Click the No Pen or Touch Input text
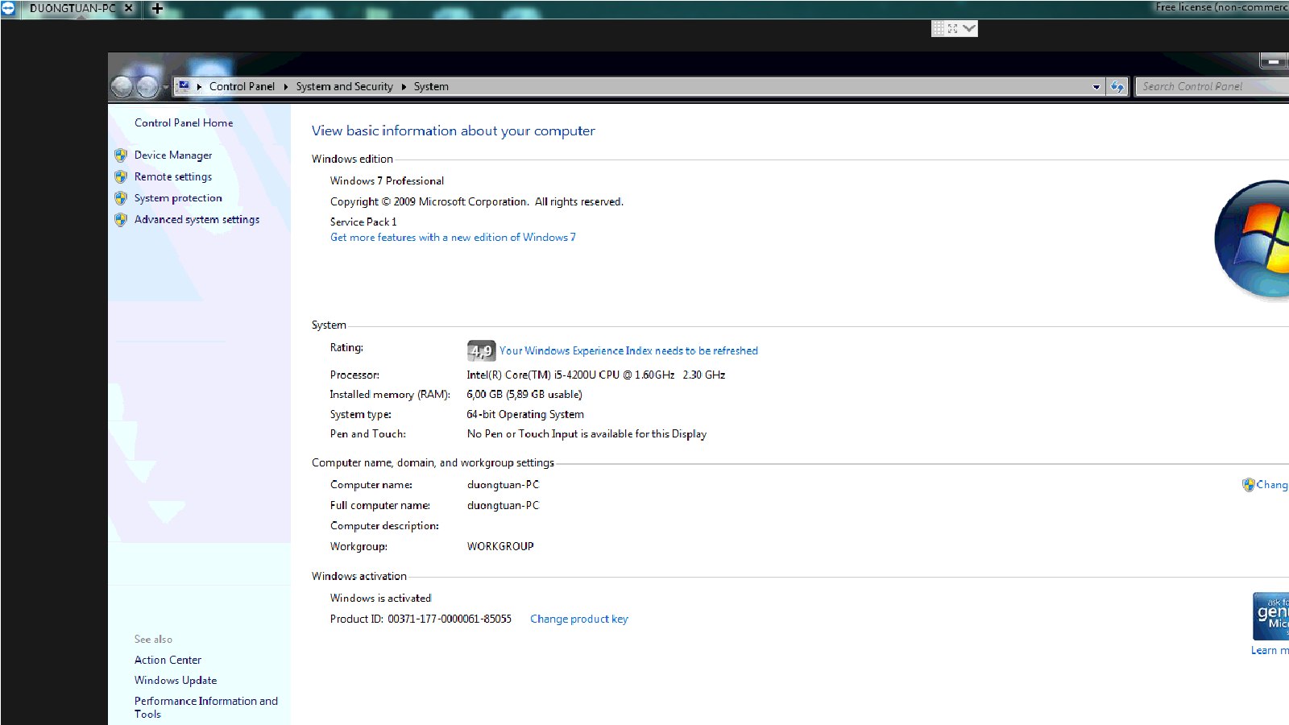 586,433
